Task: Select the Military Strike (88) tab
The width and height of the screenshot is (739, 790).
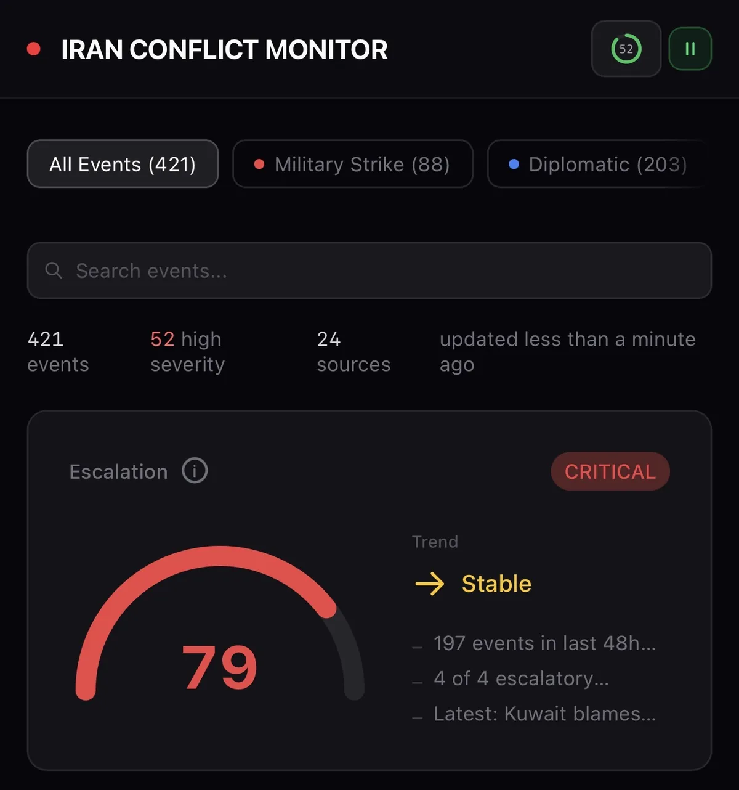Action: click(x=352, y=164)
